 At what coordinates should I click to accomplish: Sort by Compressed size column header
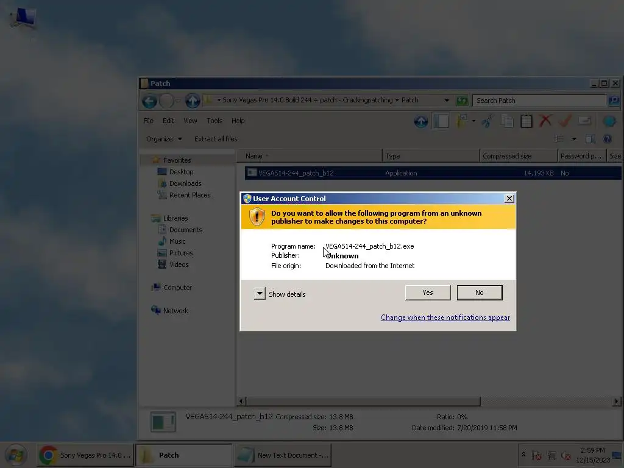pyautogui.click(x=519, y=156)
